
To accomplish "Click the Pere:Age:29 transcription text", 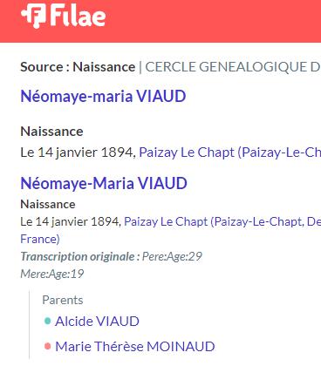I will [x=172, y=256].
